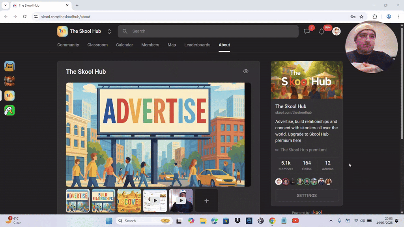
Task: Open the red YouTube taskbar icon
Action: 295,221
